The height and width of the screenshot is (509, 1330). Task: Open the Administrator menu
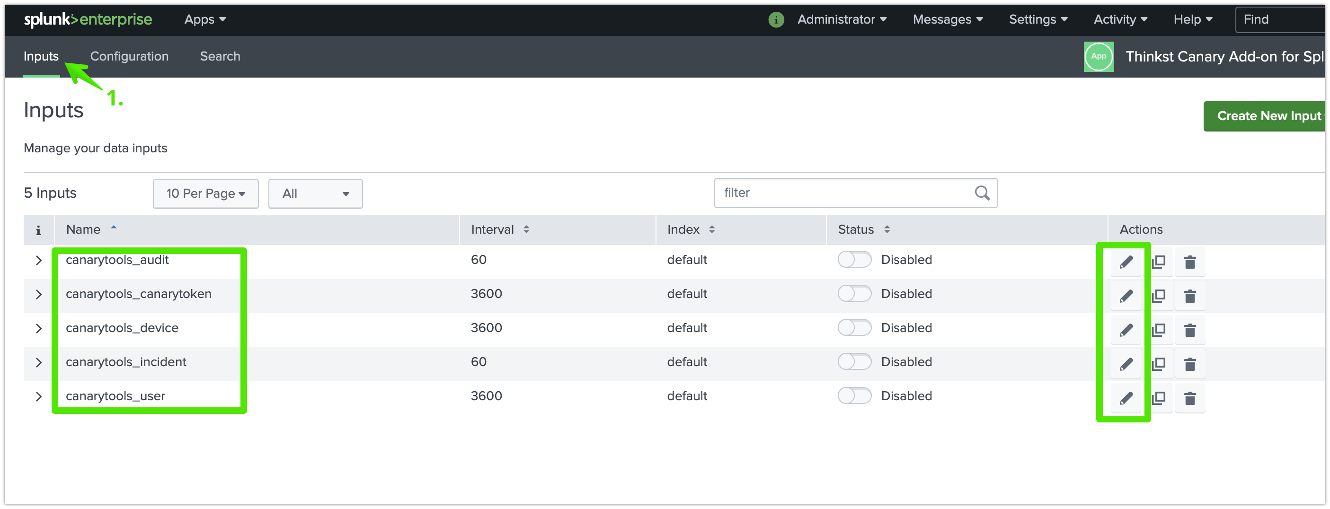tap(842, 19)
